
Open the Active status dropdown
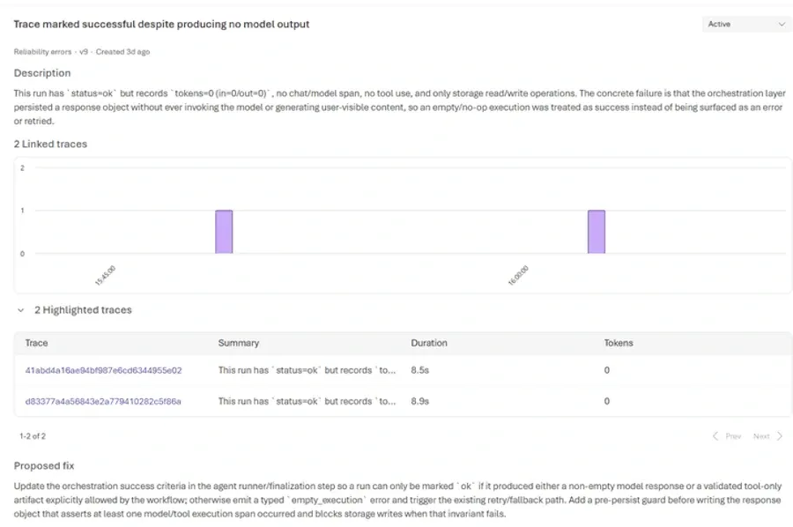coord(746,25)
